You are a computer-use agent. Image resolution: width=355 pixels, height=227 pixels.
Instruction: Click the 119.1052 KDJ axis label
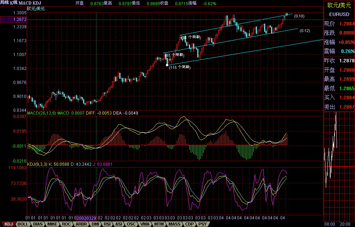(17, 168)
